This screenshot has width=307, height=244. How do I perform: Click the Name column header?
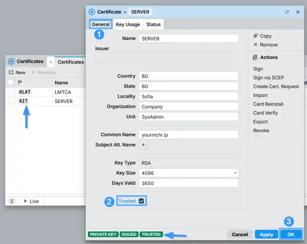(69, 83)
